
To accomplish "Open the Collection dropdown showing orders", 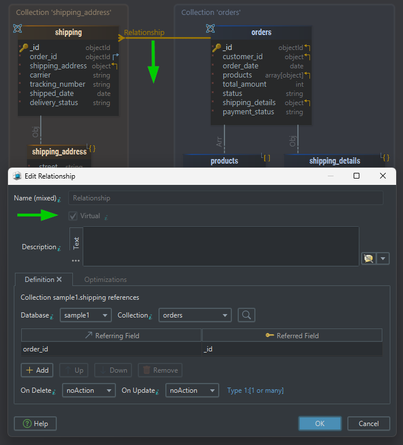I will [x=195, y=315].
